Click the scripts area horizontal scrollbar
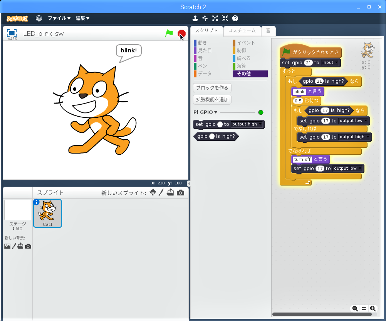386x321 pixels. 322,314
